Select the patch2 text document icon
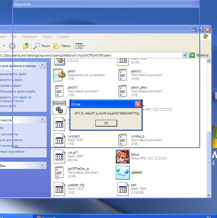The image size is (217, 218). (122, 75)
